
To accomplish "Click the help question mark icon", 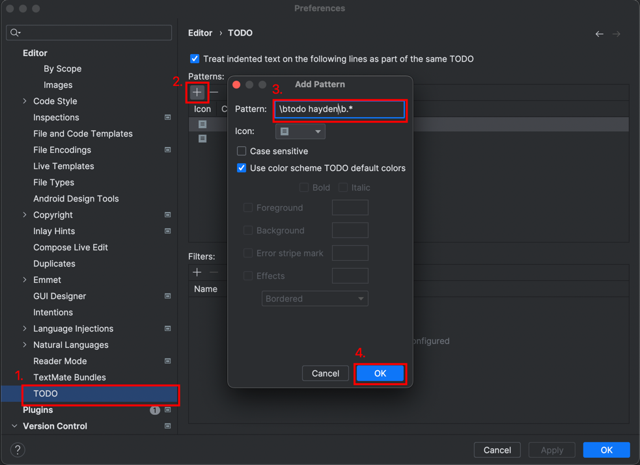I will tap(18, 450).
